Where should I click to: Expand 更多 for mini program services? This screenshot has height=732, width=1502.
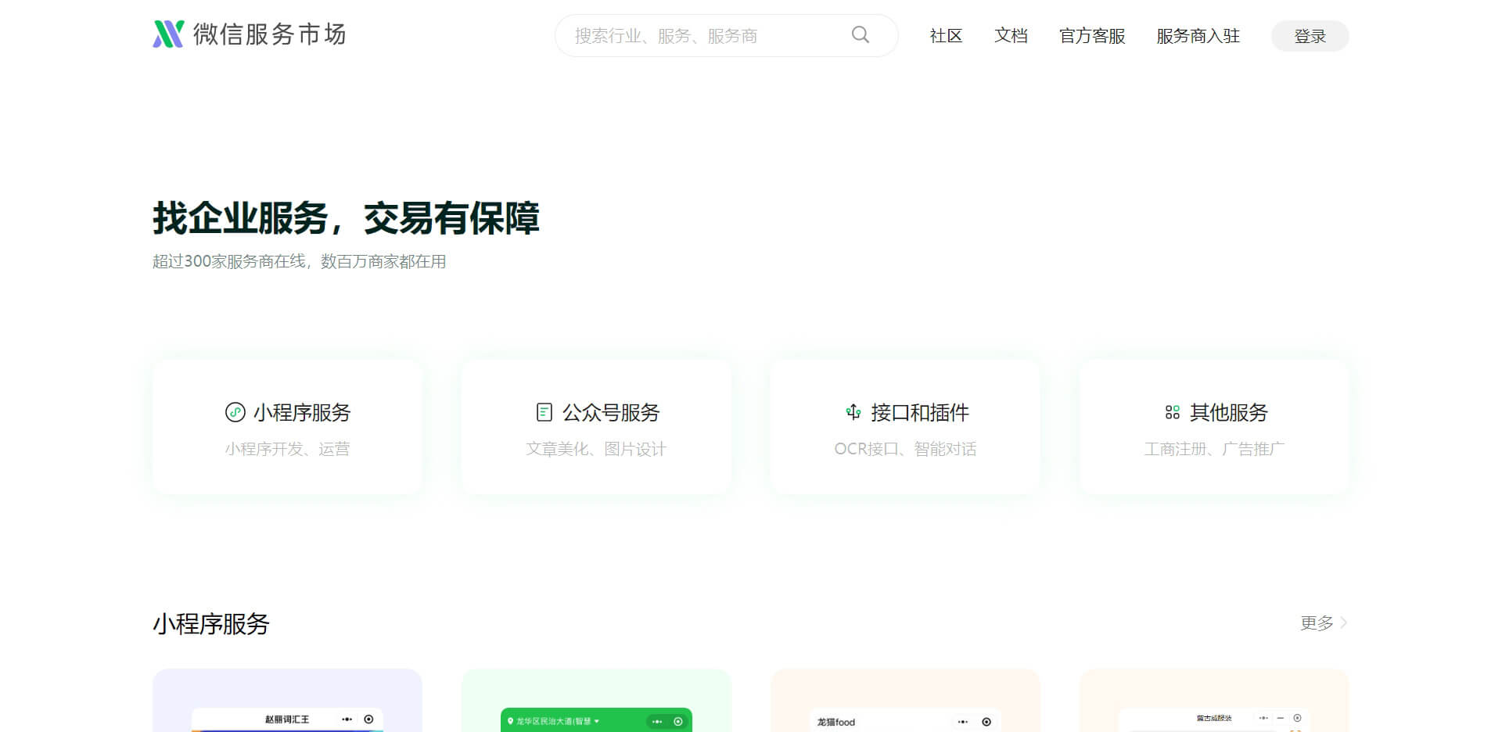click(1323, 623)
